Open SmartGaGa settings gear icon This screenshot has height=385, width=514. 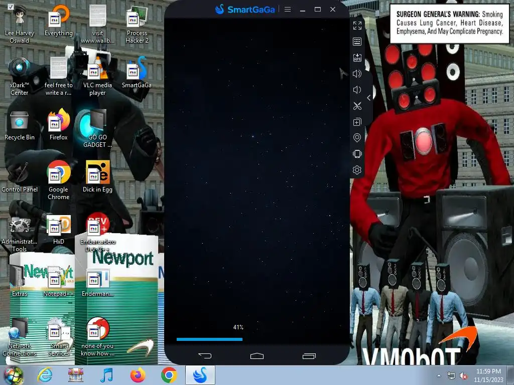click(x=357, y=170)
